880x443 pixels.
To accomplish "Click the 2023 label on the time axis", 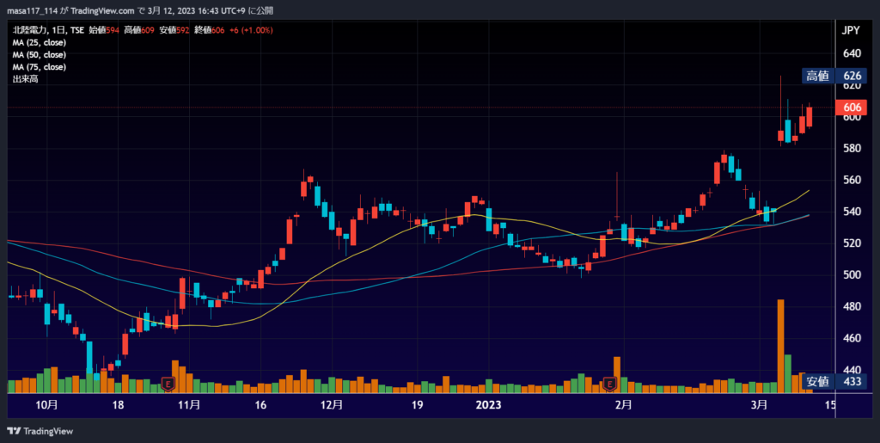I will coord(489,404).
